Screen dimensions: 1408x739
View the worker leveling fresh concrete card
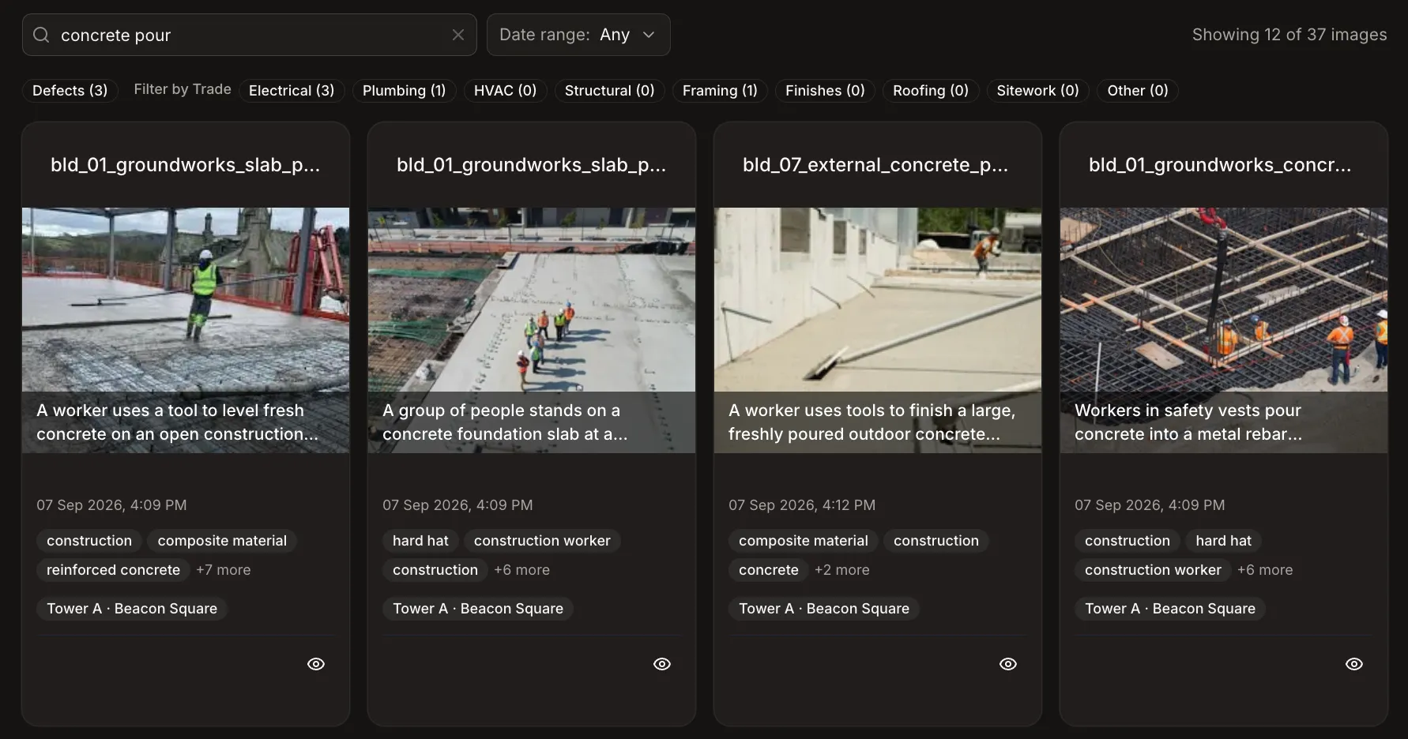316,664
